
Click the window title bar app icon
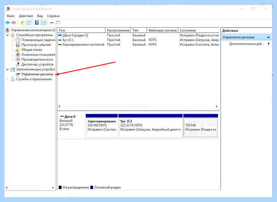(8, 9)
